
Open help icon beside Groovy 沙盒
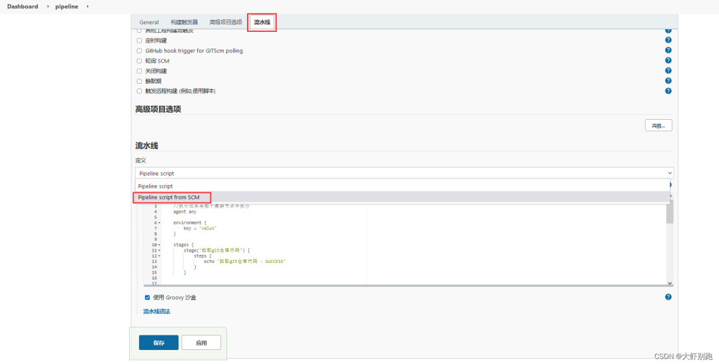668,297
